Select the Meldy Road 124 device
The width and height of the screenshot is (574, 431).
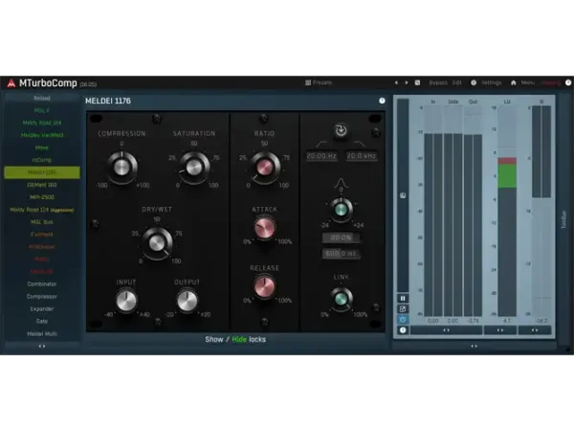coord(42,123)
